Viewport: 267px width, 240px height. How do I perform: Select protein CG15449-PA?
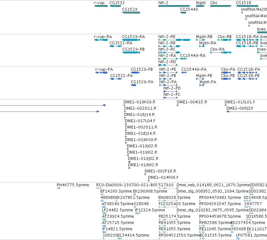click(x=194, y=69)
